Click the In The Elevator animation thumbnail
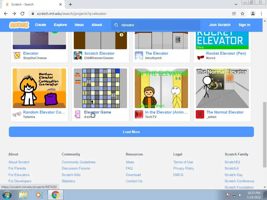Viewport: 267px width, 200px height. pos(161,88)
